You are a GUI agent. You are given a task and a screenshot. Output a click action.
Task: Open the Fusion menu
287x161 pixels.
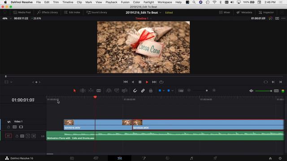125,2
